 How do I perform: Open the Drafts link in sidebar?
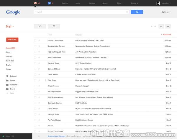click(9, 65)
